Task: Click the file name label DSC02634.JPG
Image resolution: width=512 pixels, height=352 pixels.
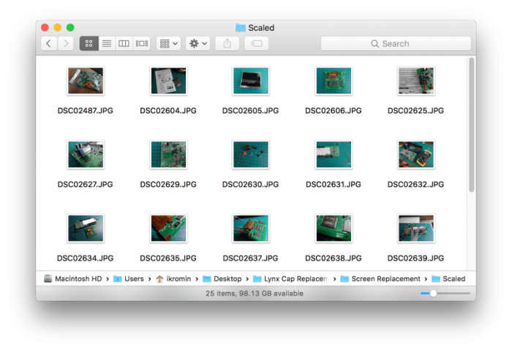Action: coord(86,258)
